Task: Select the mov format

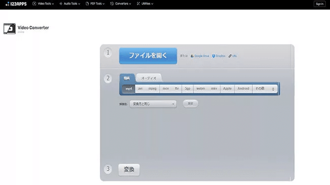Action: [x=166, y=89]
